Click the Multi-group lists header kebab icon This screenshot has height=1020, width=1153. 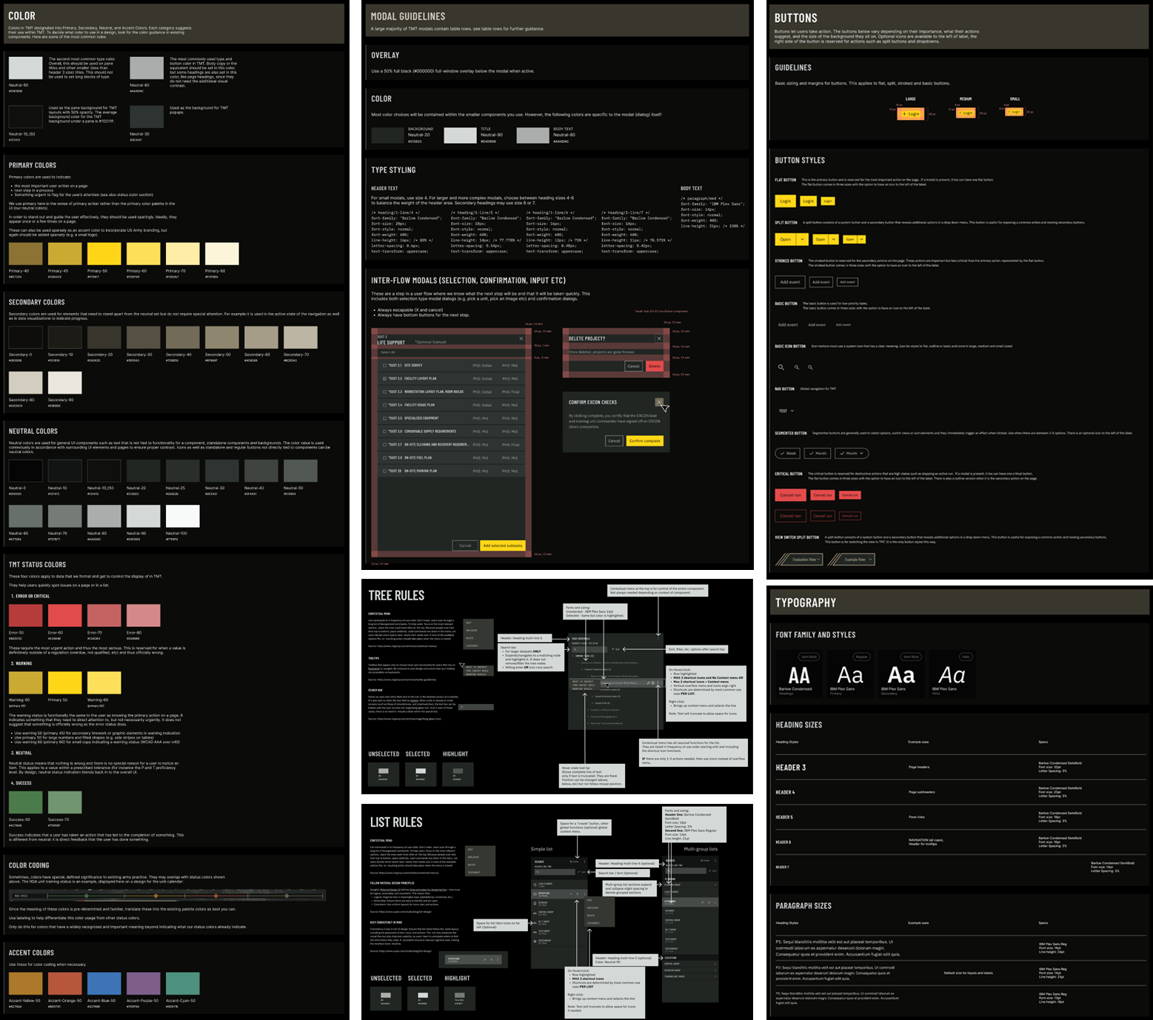[715, 861]
